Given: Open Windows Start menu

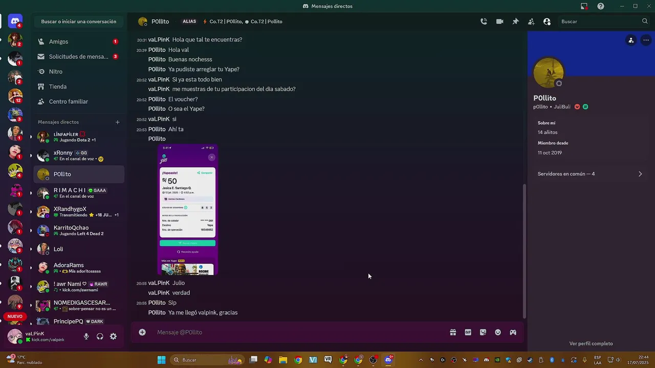Looking at the screenshot, I should pos(161,360).
